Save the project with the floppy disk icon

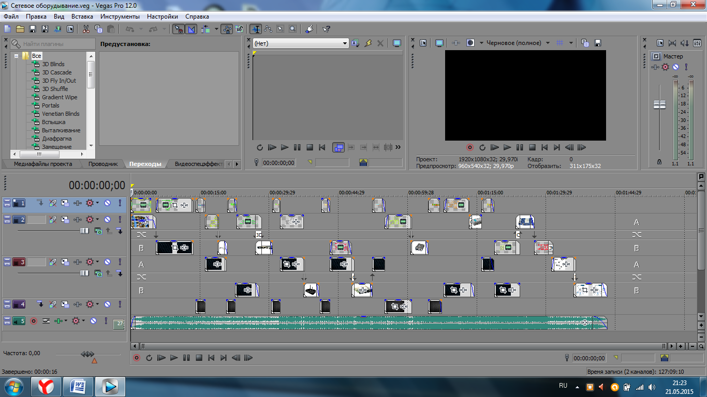(x=33, y=29)
